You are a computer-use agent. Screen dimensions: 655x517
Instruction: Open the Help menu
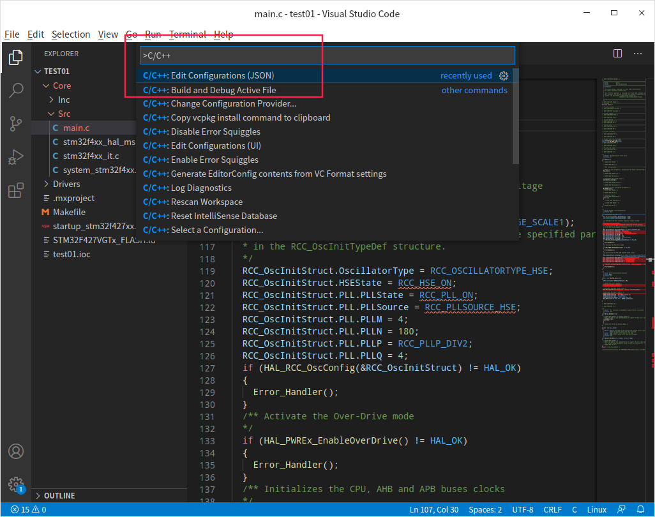pos(223,34)
